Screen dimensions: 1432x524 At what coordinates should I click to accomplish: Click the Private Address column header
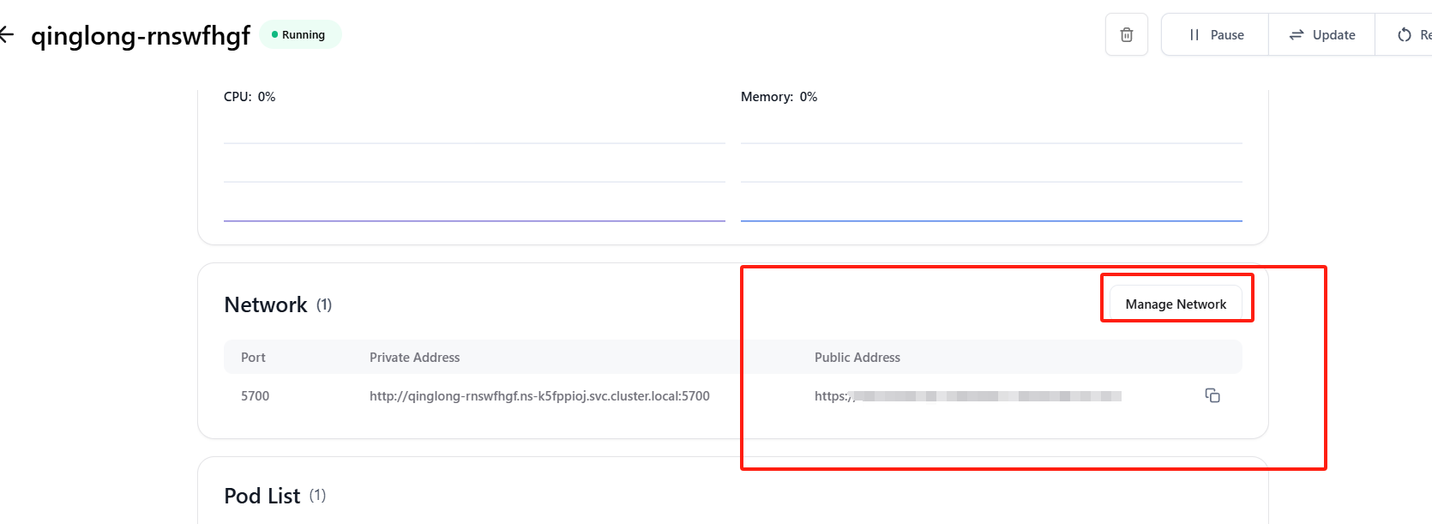414,358
